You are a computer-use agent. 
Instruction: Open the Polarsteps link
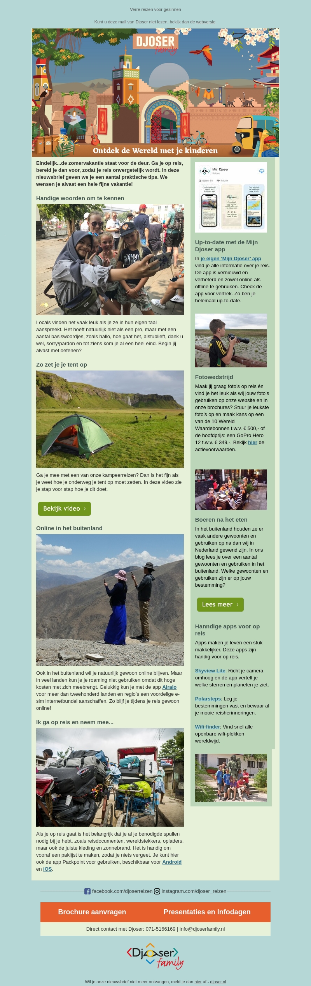tap(208, 698)
